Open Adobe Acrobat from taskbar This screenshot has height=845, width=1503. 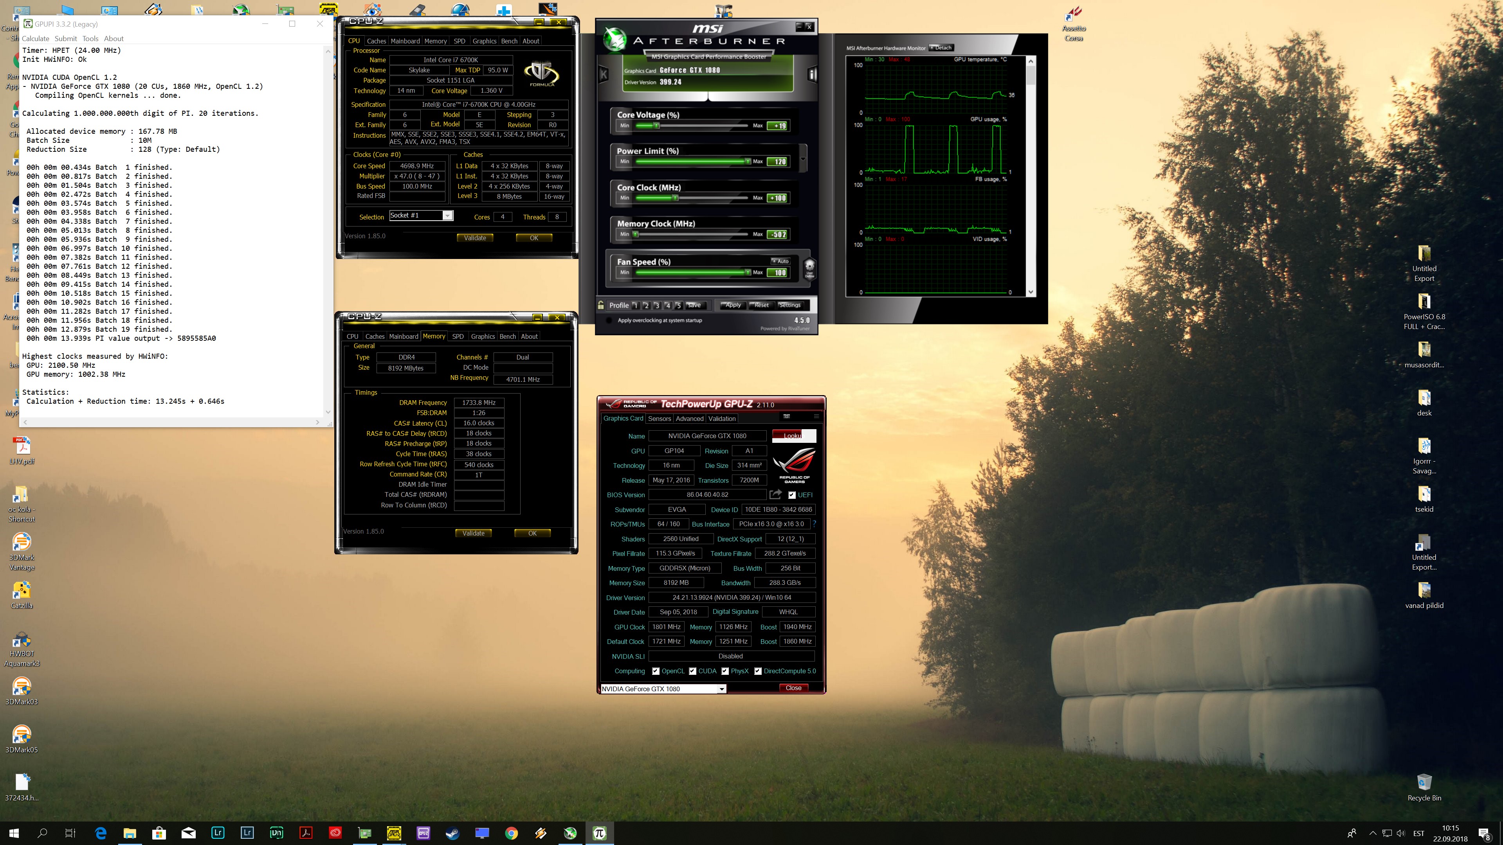click(306, 833)
